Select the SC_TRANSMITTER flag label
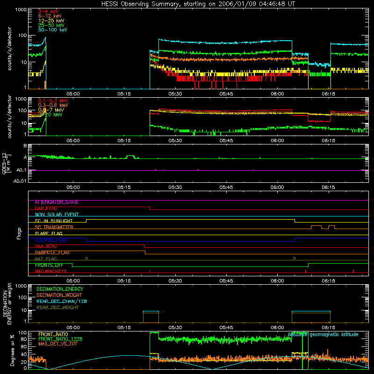Image resolution: width=374 pixels, height=374 pixels. tap(54, 227)
